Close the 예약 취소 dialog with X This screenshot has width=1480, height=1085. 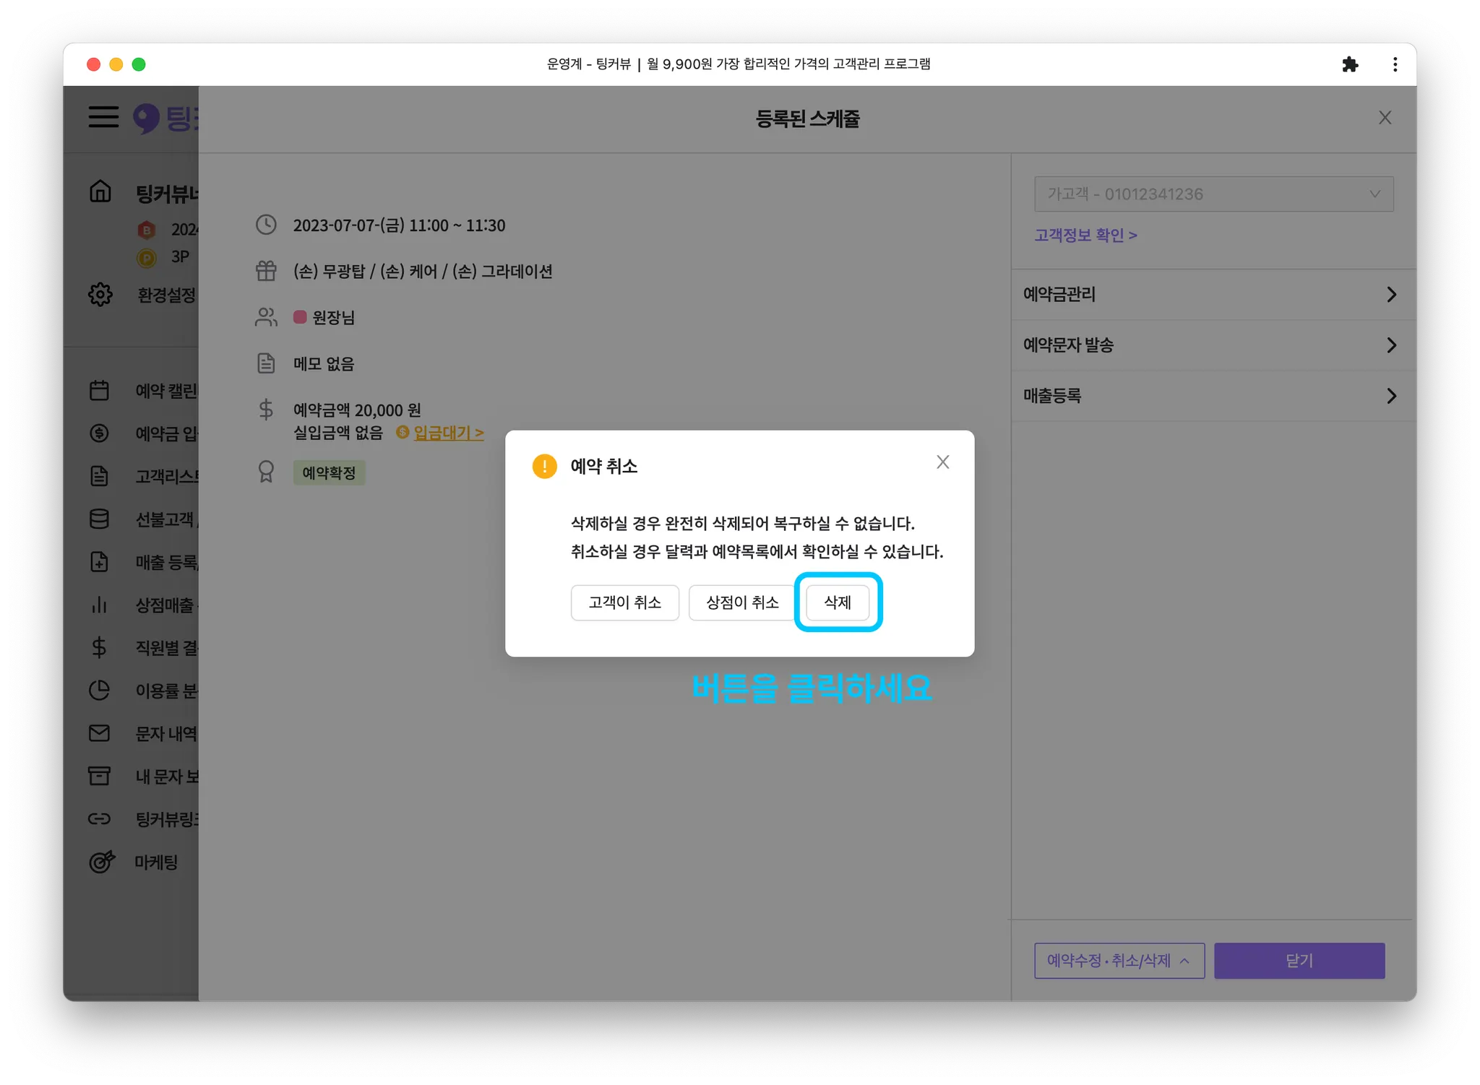coord(942,462)
